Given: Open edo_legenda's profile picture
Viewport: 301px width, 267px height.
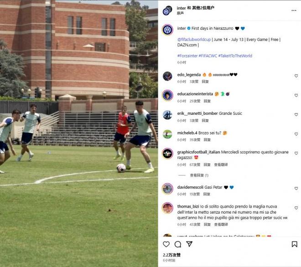Looking at the screenshot, I should (167, 76).
